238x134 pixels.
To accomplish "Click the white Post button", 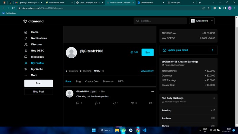I will click(39, 83).
